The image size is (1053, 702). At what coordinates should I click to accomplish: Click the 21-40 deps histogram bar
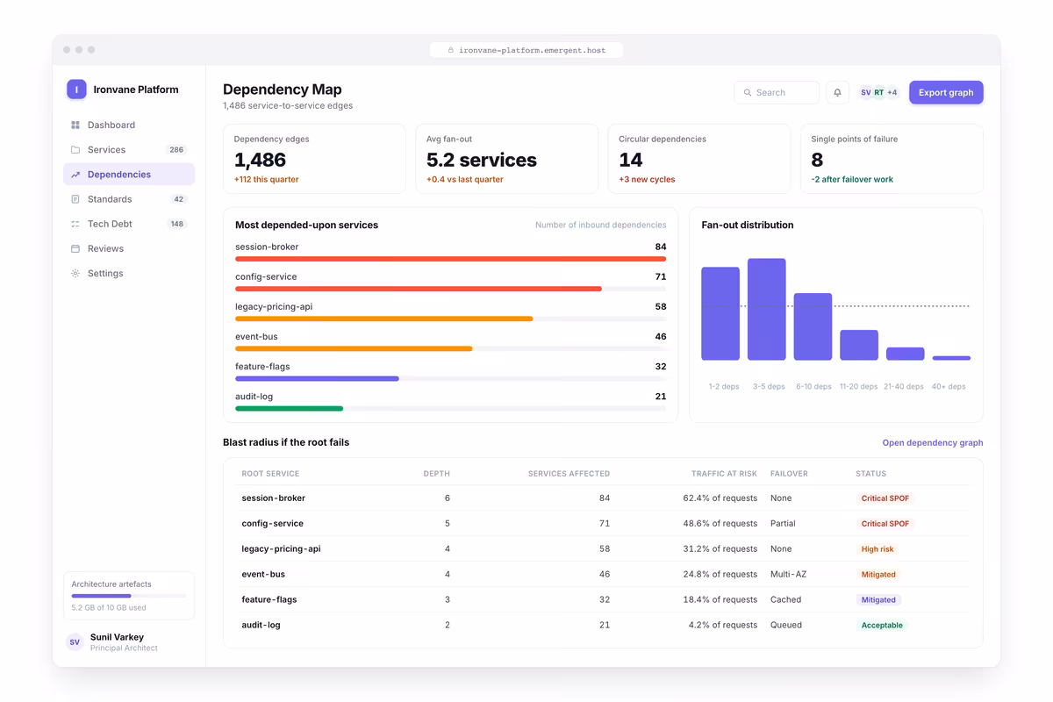[905, 354]
